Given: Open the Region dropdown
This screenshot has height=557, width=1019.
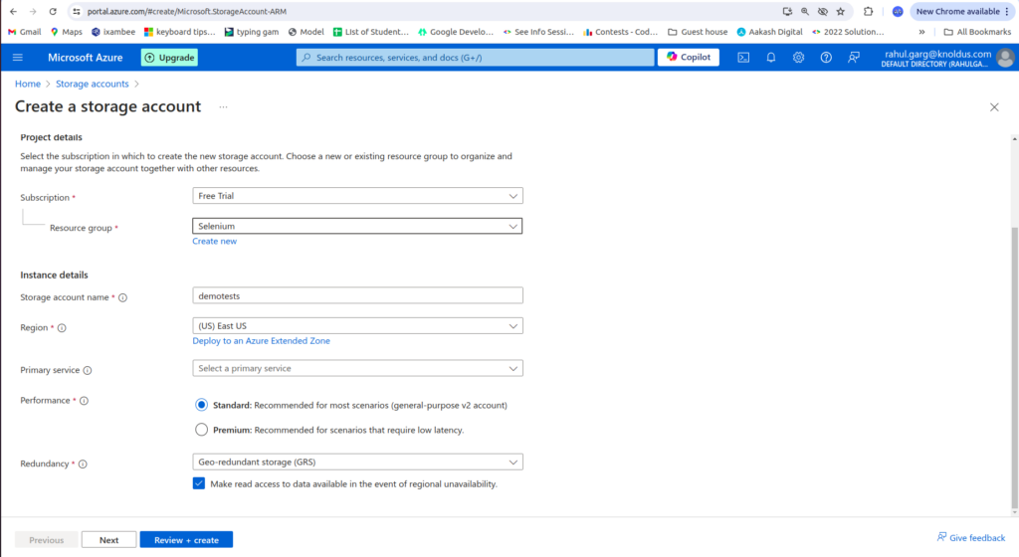Looking at the screenshot, I should tap(357, 326).
